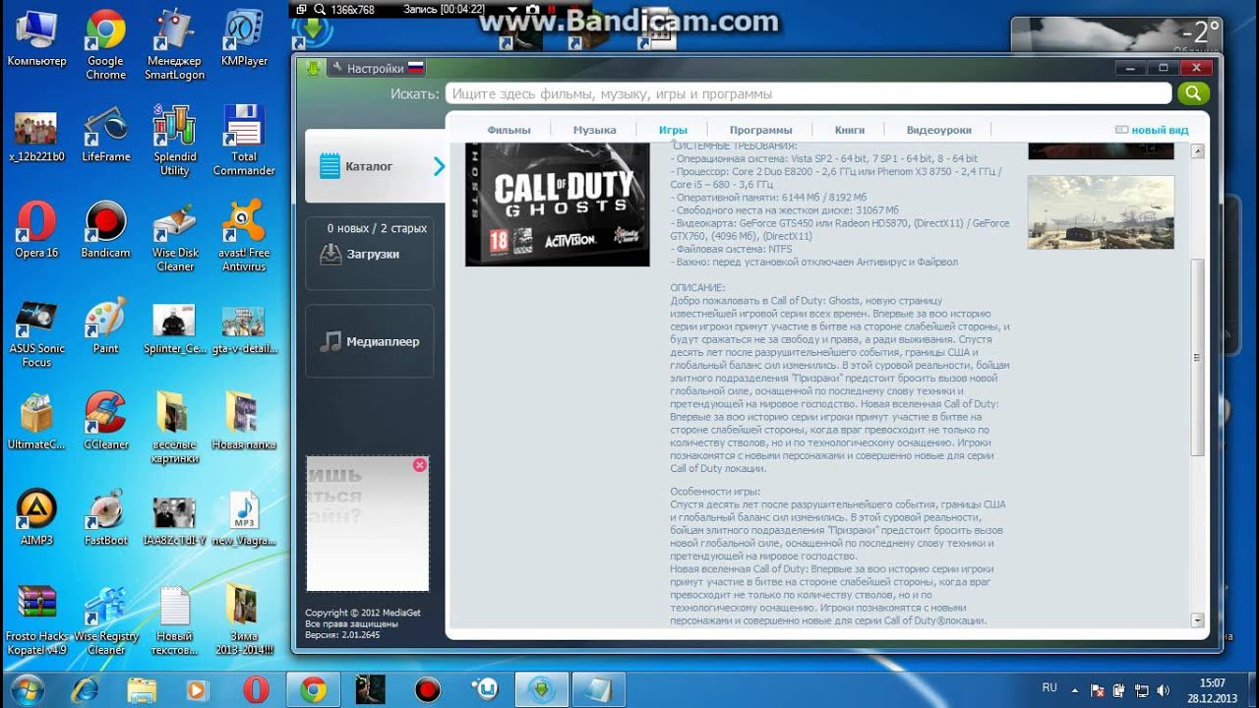This screenshot has width=1259, height=708.
Task: Select avast! Free Antivirus desktop shortcut
Action: (244, 237)
